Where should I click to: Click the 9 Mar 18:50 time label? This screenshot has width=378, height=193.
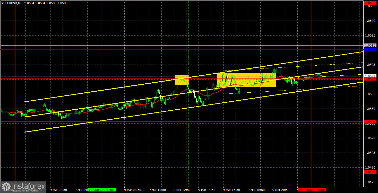click(256, 190)
